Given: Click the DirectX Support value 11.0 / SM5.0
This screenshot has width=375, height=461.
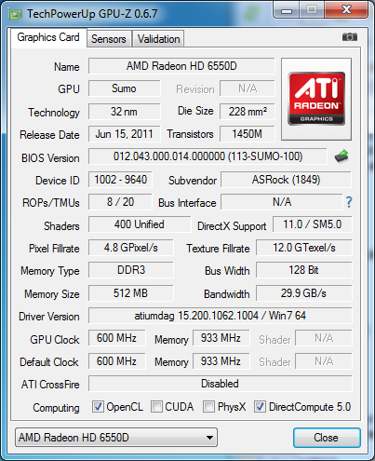Looking at the screenshot, I should pos(313,224).
